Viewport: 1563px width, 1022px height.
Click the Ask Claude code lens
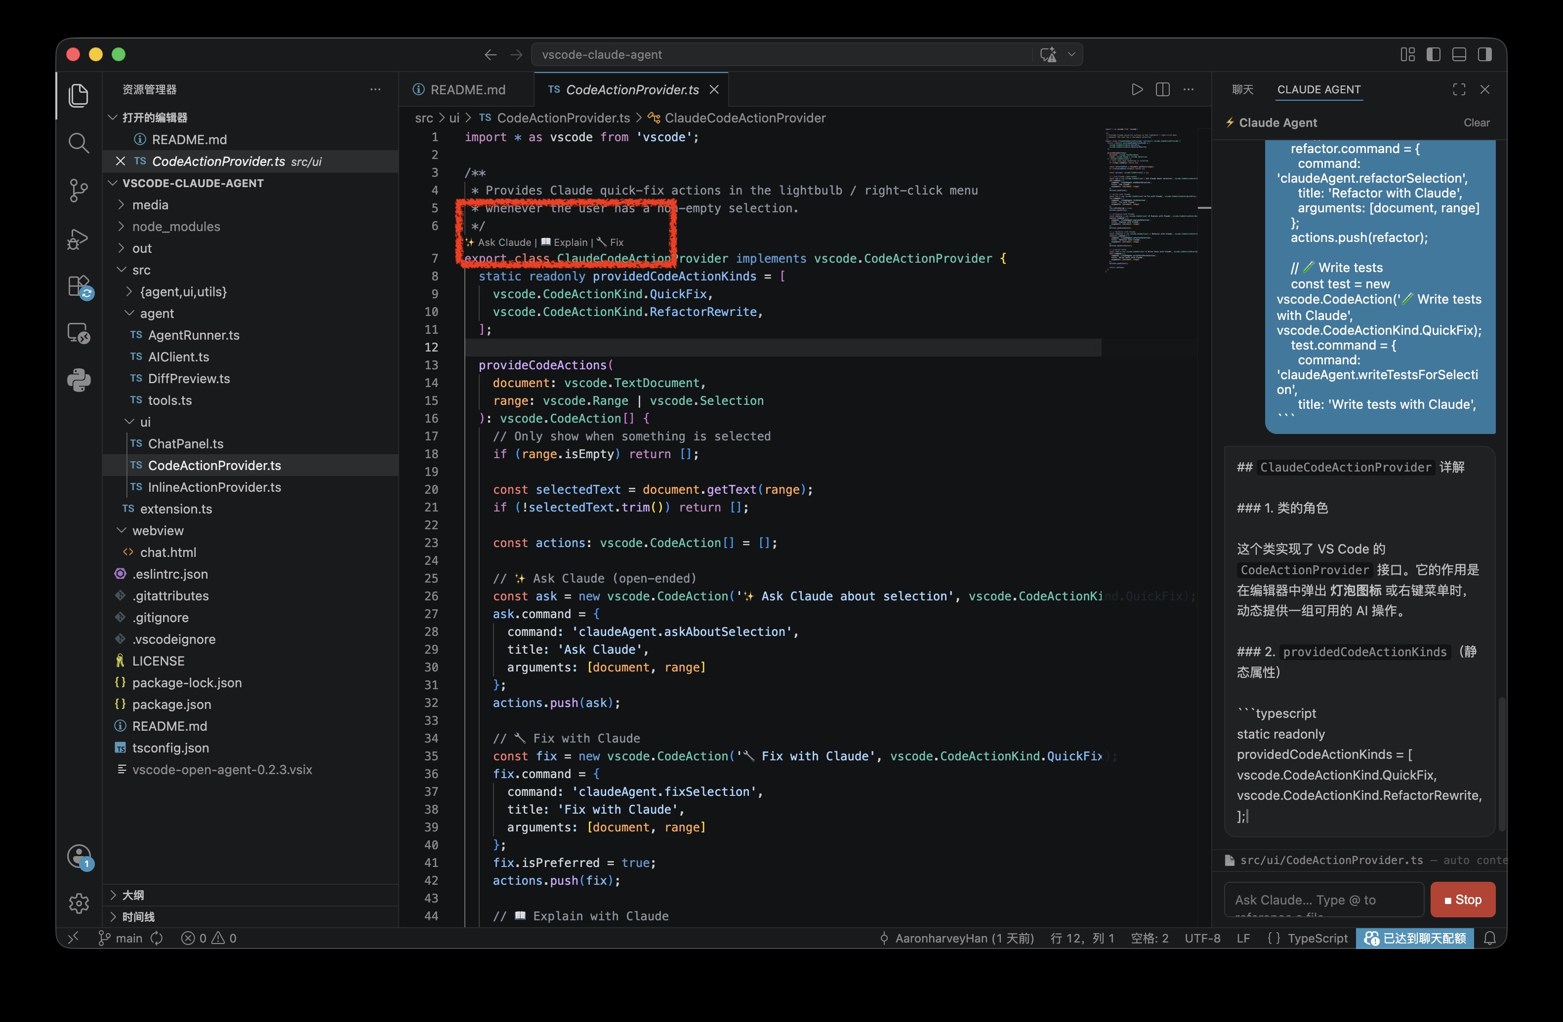coord(499,242)
